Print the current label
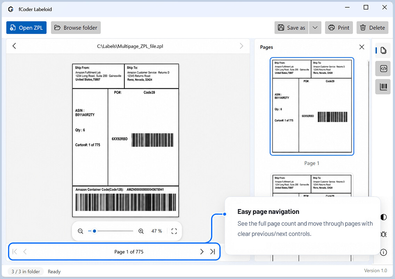This screenshot has height=279, width=395. (x=339, y=28)
